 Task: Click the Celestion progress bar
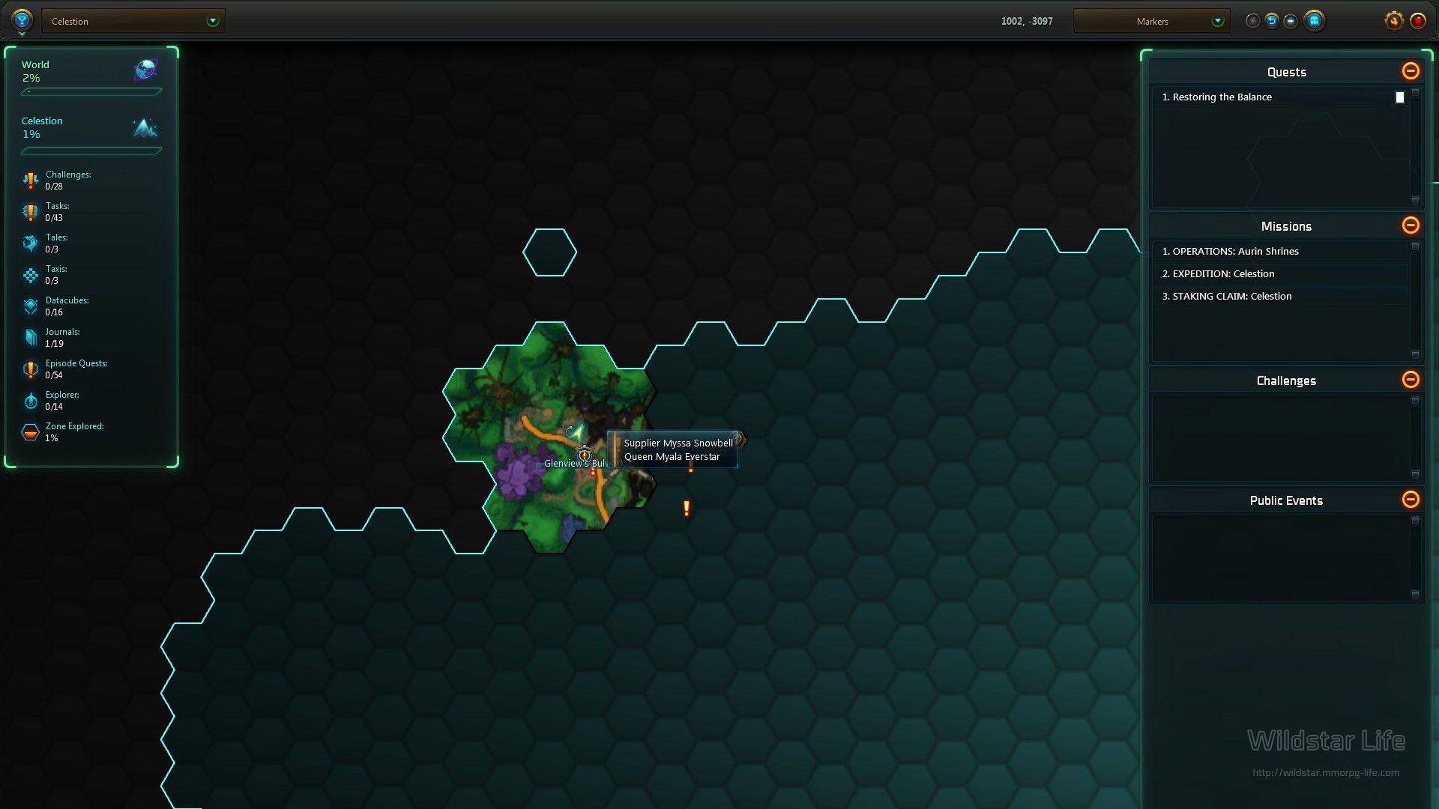point(91,151)
